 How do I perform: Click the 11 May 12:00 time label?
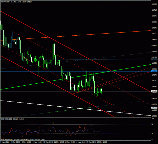pyautogui.click(x=59, y=142)
